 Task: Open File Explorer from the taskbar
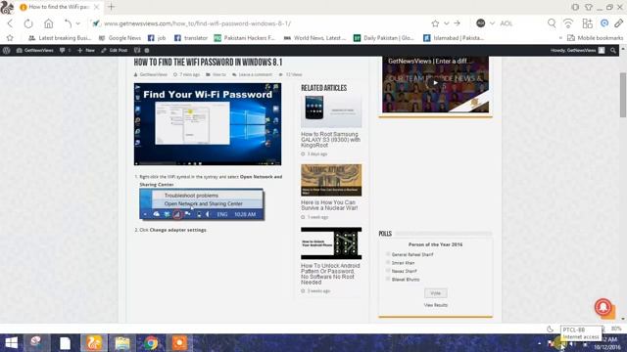click(x=122, y=343)
